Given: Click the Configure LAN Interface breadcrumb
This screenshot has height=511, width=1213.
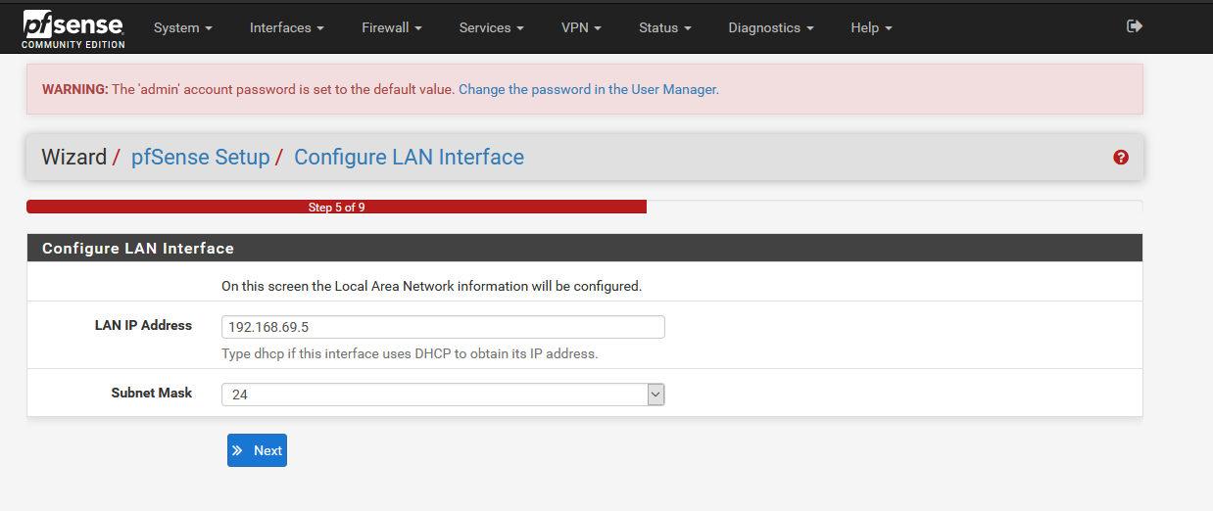Looking at the screenshot, I should point(409,157).
